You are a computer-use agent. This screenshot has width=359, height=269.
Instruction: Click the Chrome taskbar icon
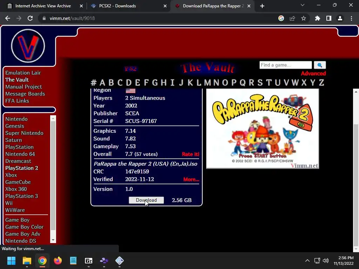tap(42, 260)
